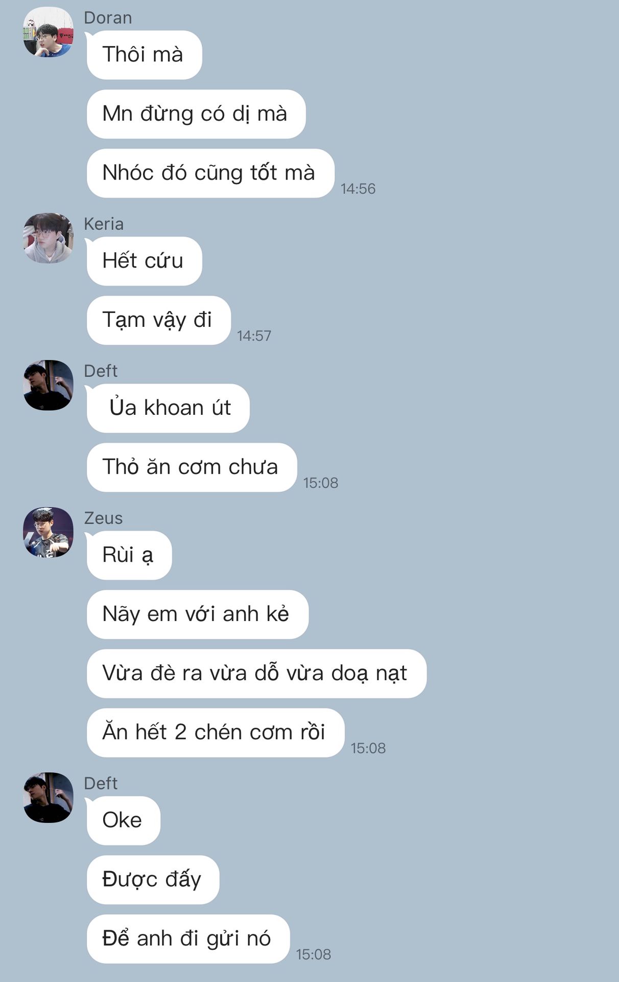Tap the 'Để anh đi gửi nó' bubble
619x982 pixels.
click(188, 939)
